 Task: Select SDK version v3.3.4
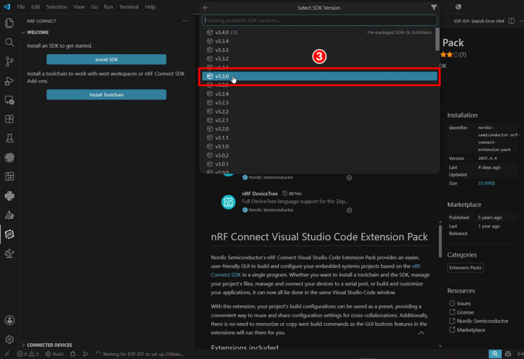pos(319,41)
